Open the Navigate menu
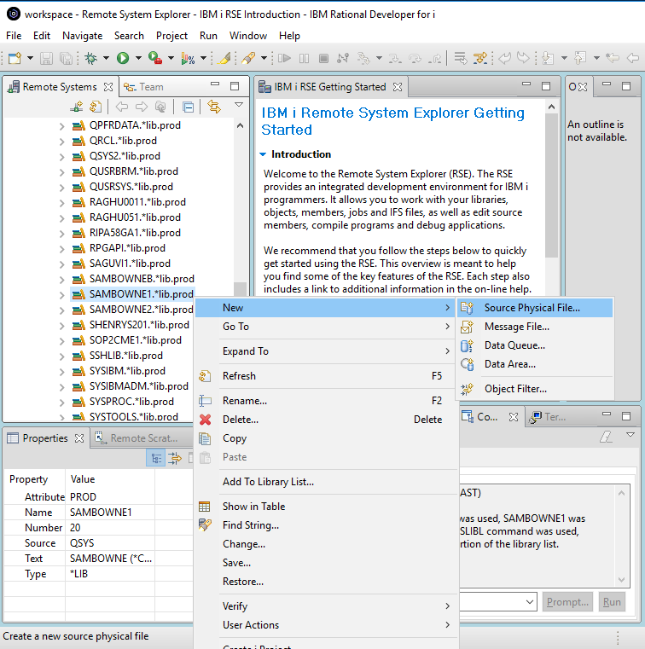The image size is (645, 649). point(82,36)
